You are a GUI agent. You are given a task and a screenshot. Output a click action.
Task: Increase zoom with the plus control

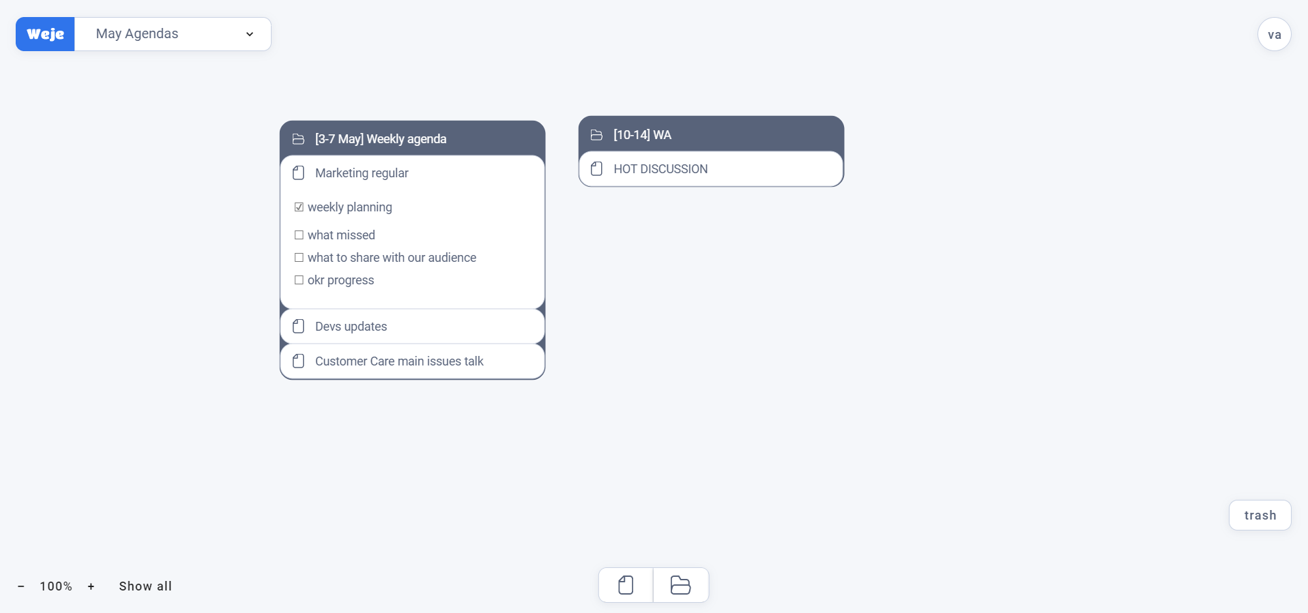click(x=91, y=586)
